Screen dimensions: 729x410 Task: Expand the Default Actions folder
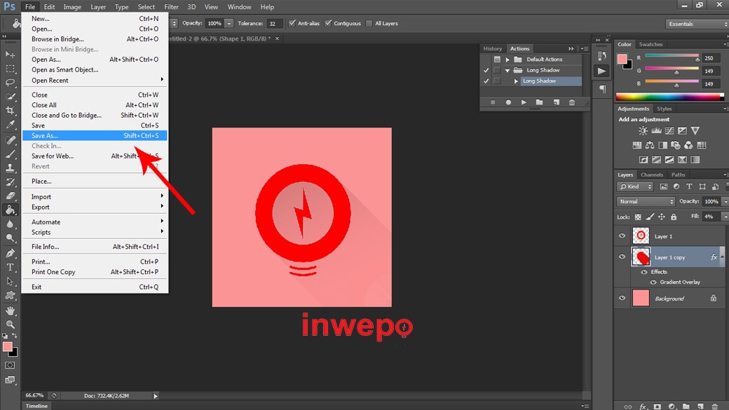point(507,60)
